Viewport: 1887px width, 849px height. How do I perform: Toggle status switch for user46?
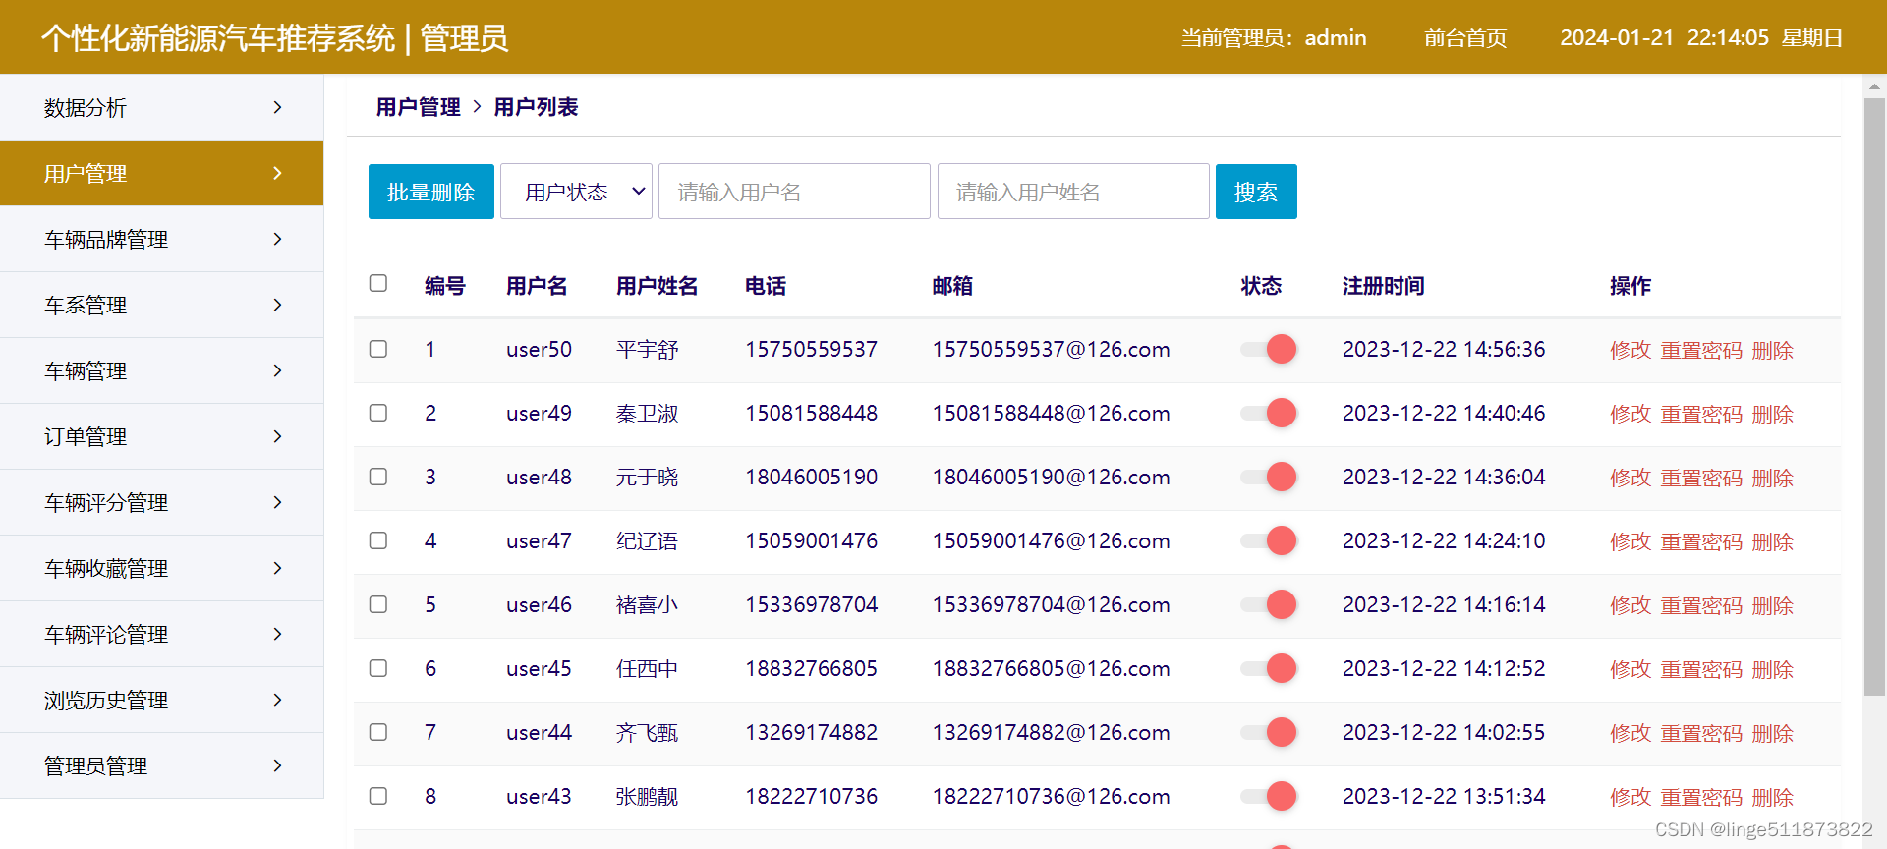tap(1269, 604)
